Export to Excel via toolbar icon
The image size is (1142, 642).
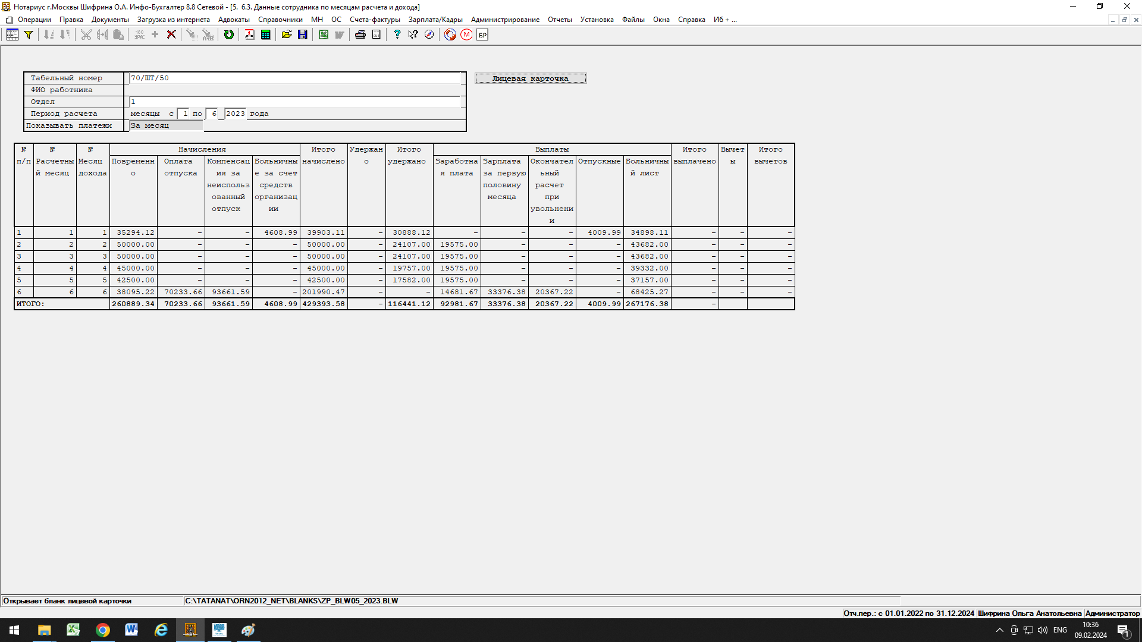click(324, 35)
